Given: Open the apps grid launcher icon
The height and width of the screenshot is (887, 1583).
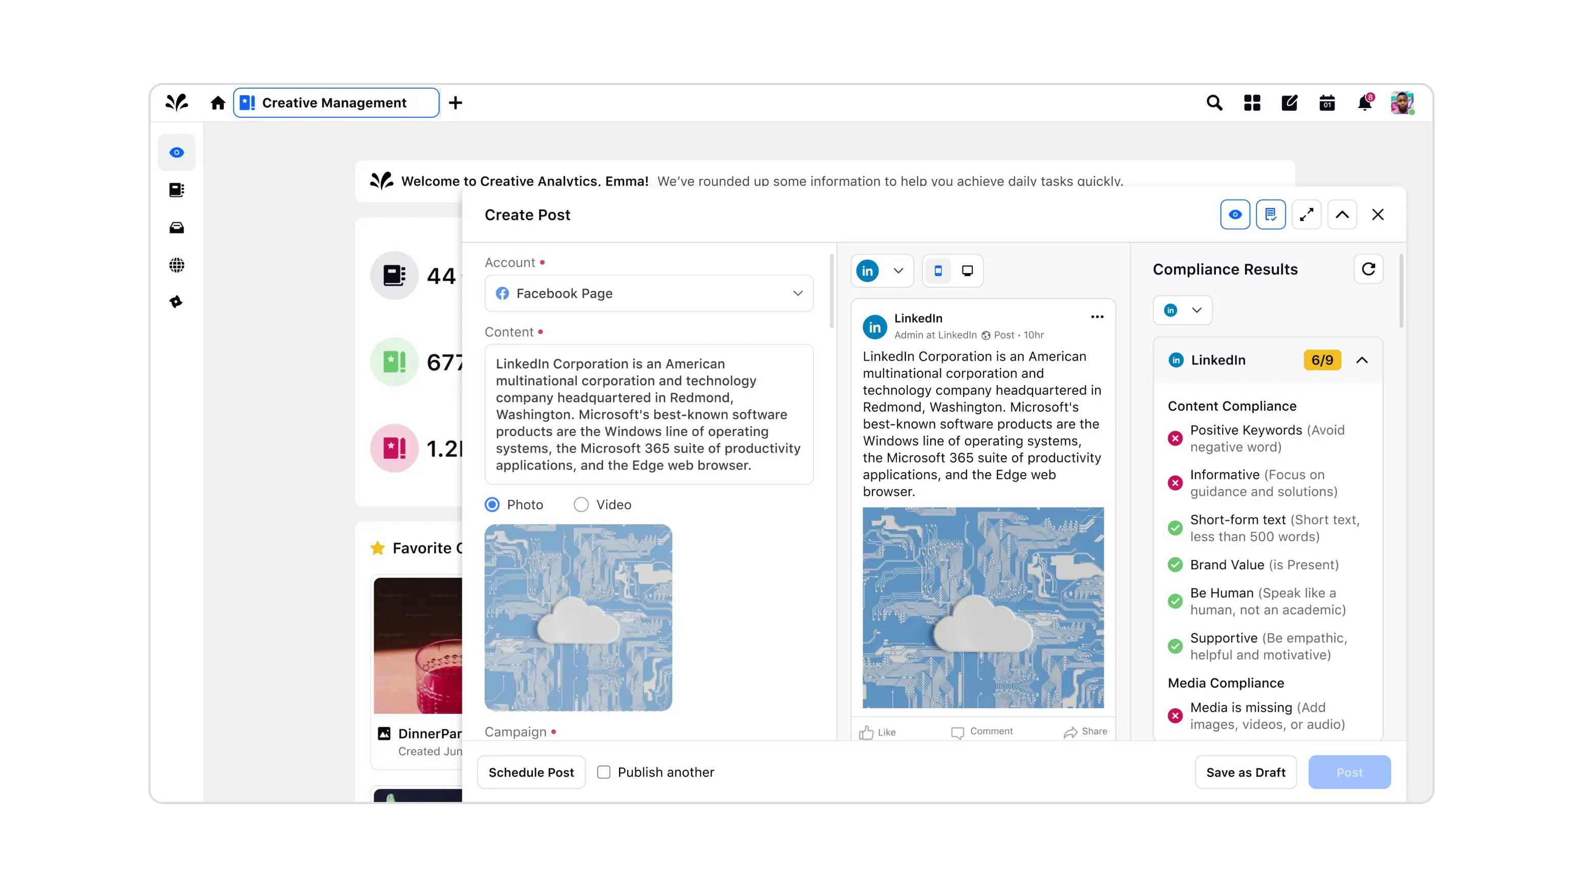Looking at the screenshot, I should [1252, 102].
